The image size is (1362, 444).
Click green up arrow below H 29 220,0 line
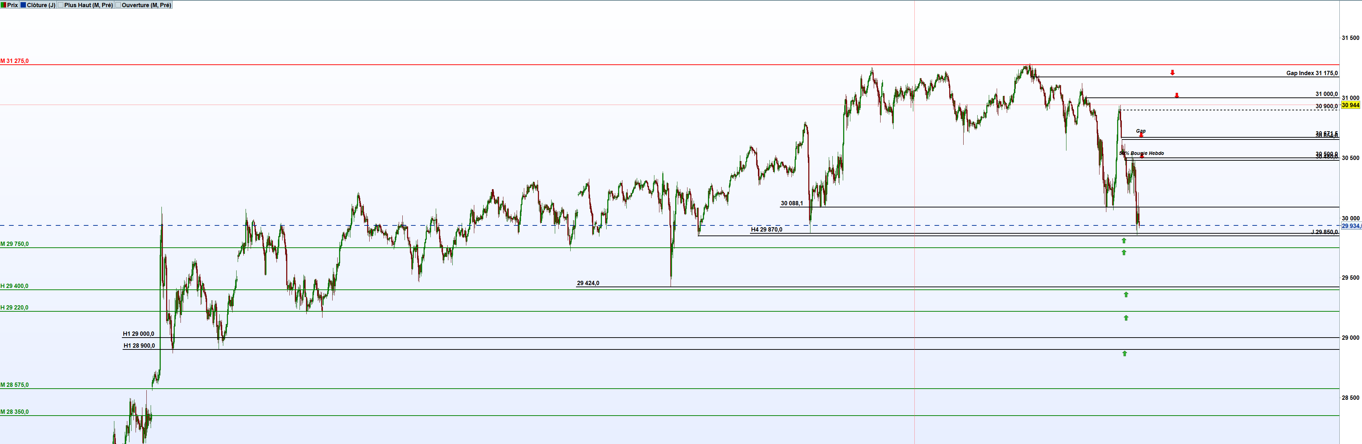pos(1126,318)
